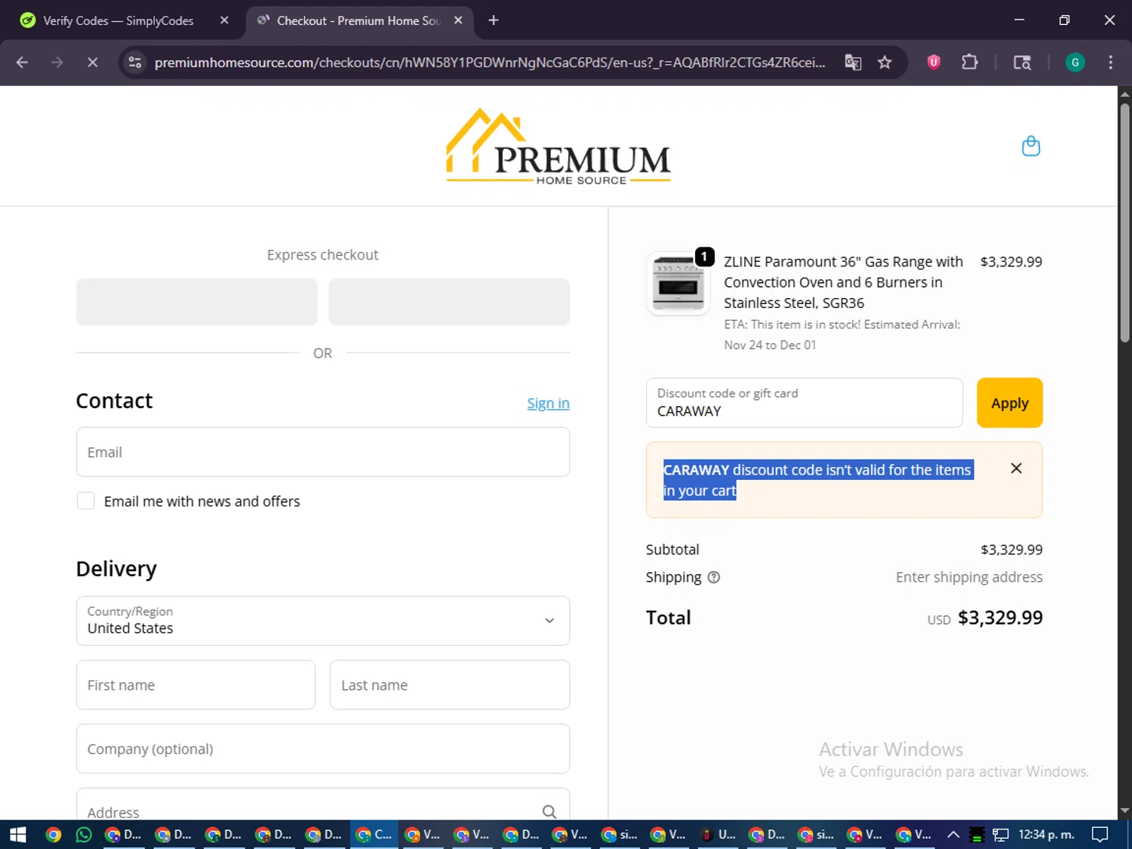
Task: Click the browser forward arrow
Action: (x=57, y=63)
